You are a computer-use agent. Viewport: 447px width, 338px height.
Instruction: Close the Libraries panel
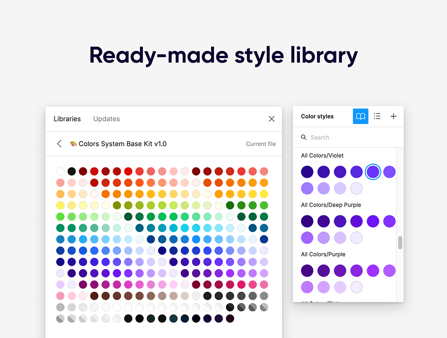click(271, 119)
